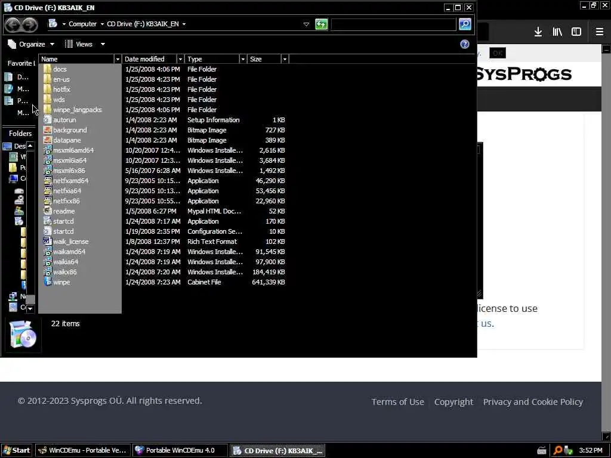Open the browser library icon
The height and width of the screenshot is (458, 611).
[557, 32]
